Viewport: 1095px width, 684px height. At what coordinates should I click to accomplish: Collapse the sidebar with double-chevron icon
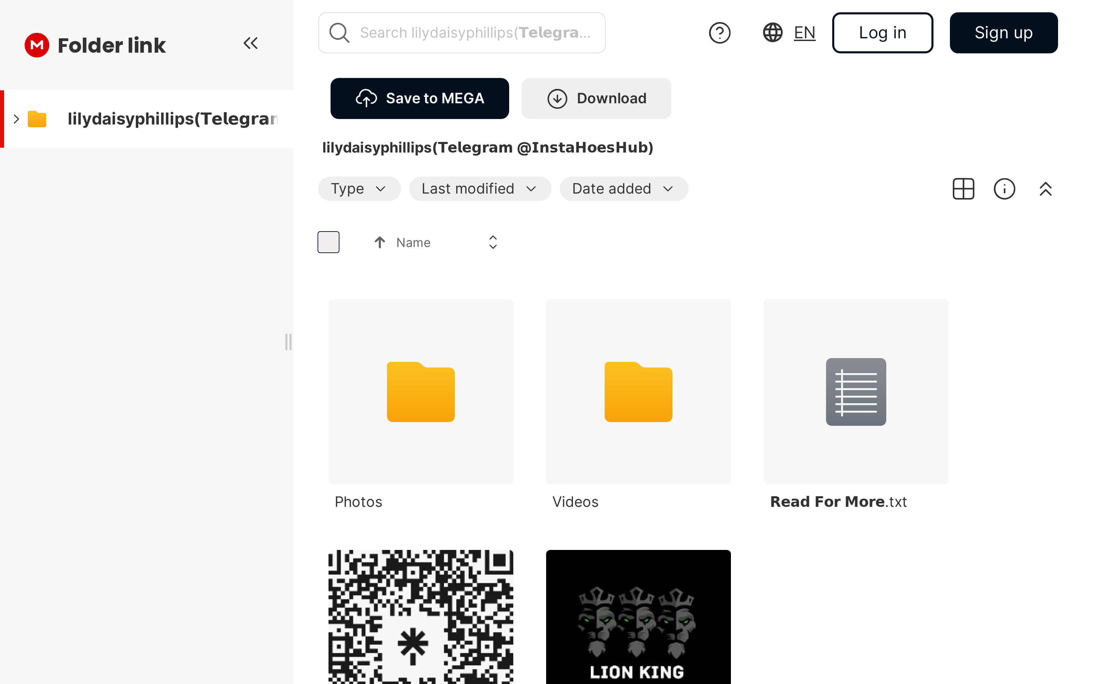click(x=251, y=43)
